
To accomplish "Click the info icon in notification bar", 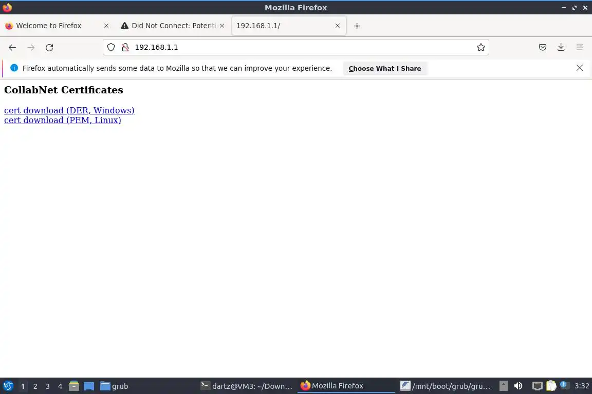I will tap(14, 68).
